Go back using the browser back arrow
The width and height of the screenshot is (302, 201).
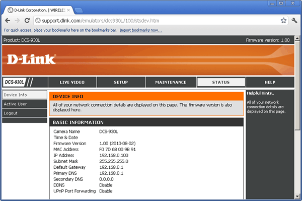point(8,21)
